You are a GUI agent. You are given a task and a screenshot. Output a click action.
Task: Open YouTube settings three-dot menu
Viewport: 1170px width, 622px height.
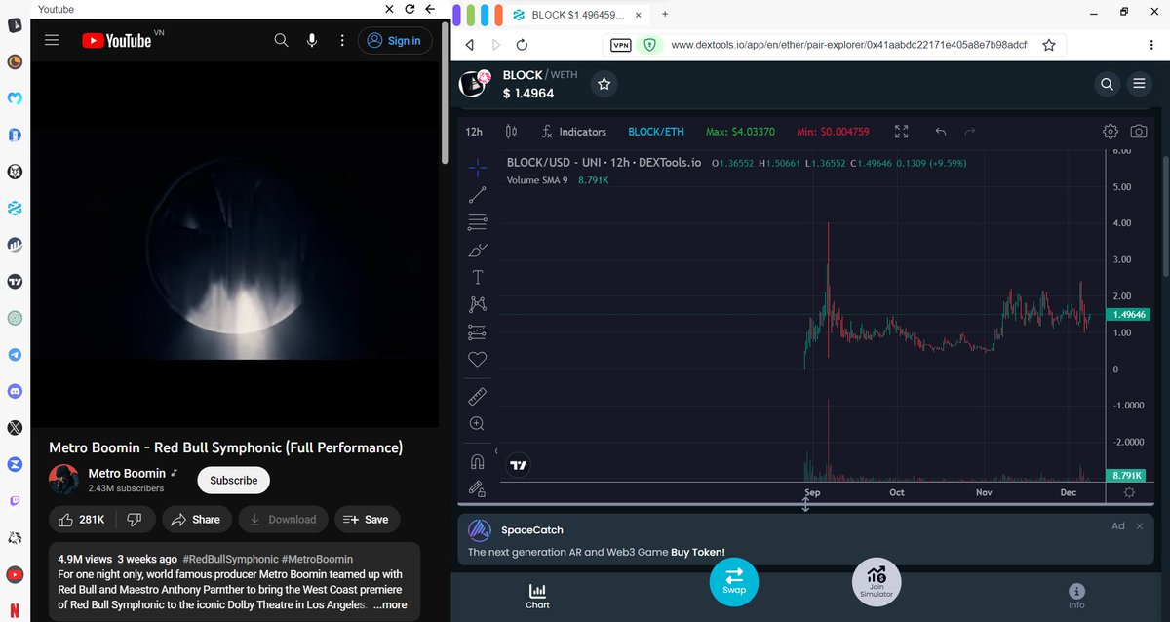click(341, 40)
